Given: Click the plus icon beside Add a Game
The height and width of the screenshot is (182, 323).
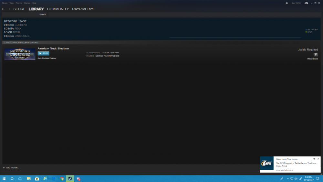Looking at the screenshot, I should [x=4, y=167].
